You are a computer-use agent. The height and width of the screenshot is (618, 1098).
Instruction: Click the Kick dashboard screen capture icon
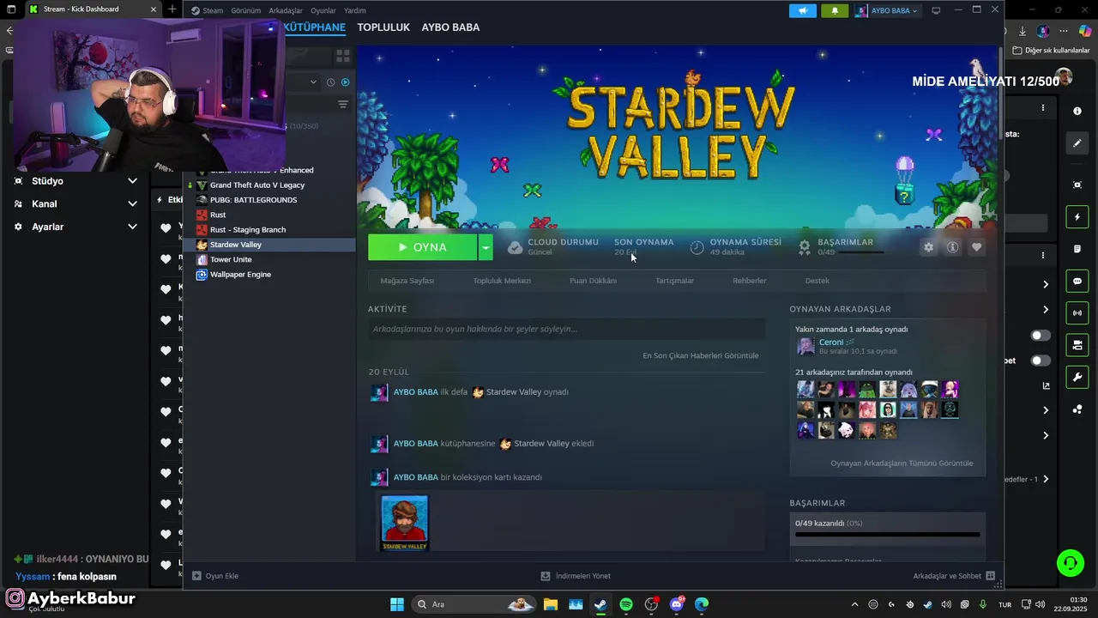[1077, 185]
